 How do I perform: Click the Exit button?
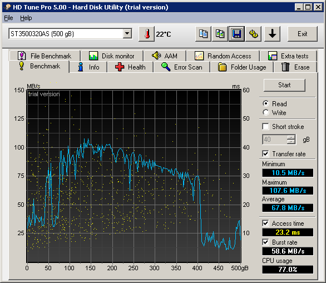tap(302, 34)
